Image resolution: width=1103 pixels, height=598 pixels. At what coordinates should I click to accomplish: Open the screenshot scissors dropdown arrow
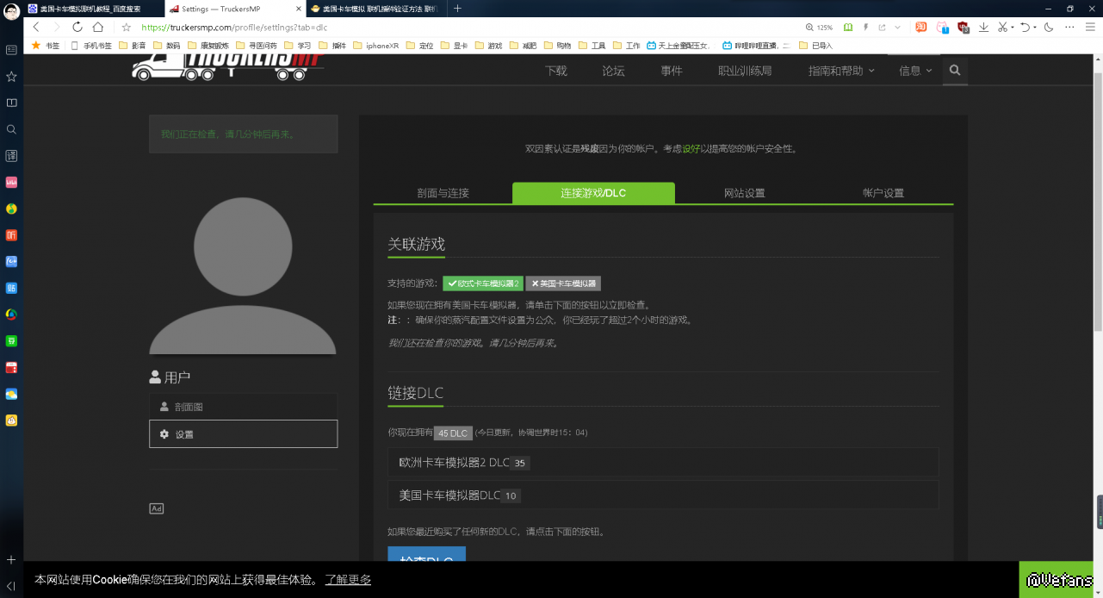1013,28
